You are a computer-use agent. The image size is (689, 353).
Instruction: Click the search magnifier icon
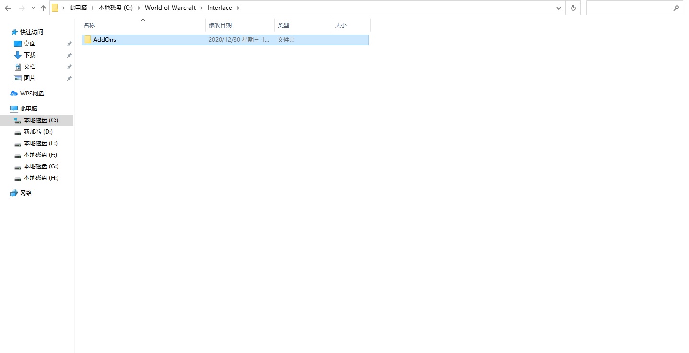[676, 8]
